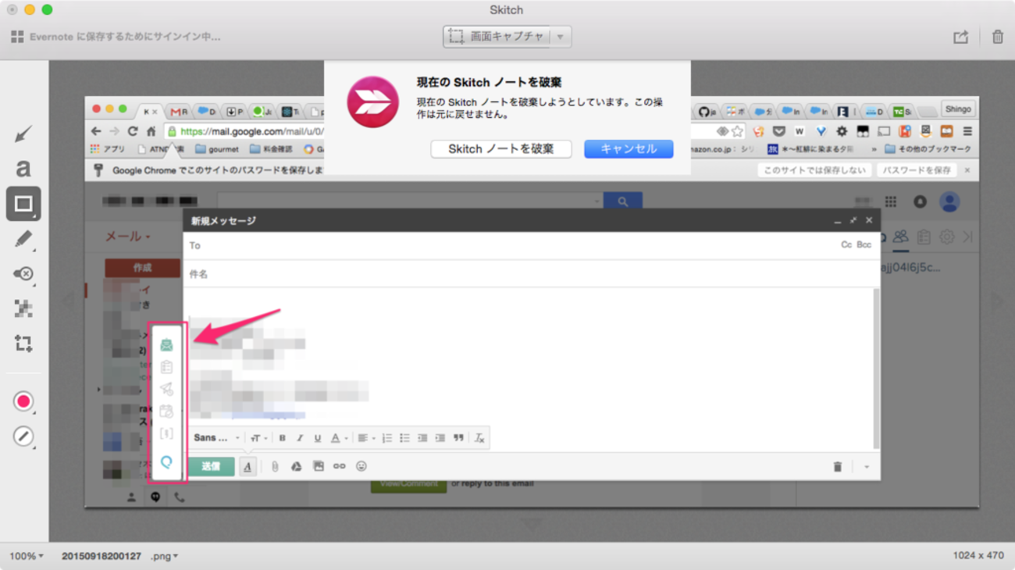Click パスワードを保存 in the password bar

[917, 170]
